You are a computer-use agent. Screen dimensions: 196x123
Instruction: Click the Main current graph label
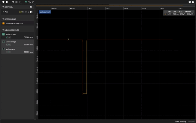click(x=45, y=12)
